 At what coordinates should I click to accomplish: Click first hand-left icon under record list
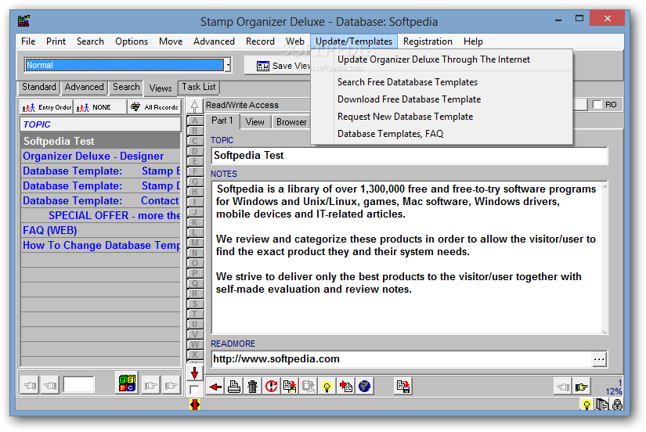(30, 386)
